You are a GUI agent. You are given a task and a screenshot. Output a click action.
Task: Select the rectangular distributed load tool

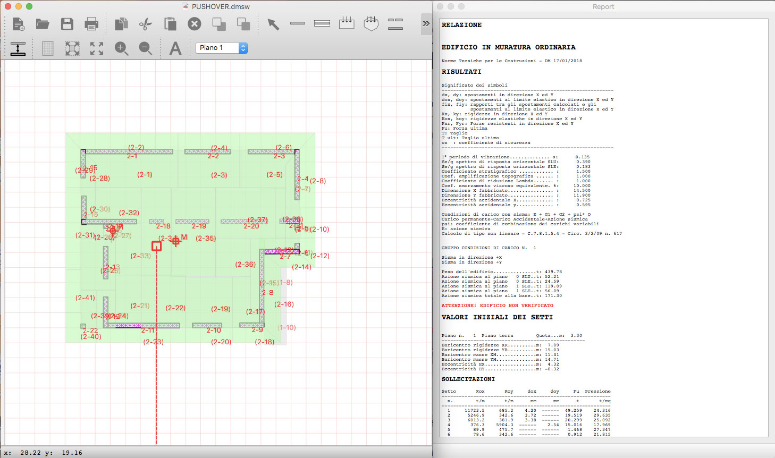347,23
